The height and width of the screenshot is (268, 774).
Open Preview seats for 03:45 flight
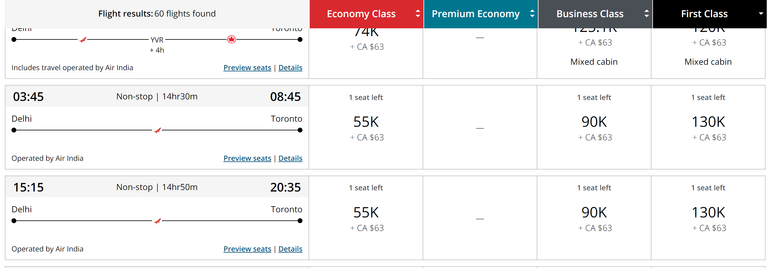[247, 158]
